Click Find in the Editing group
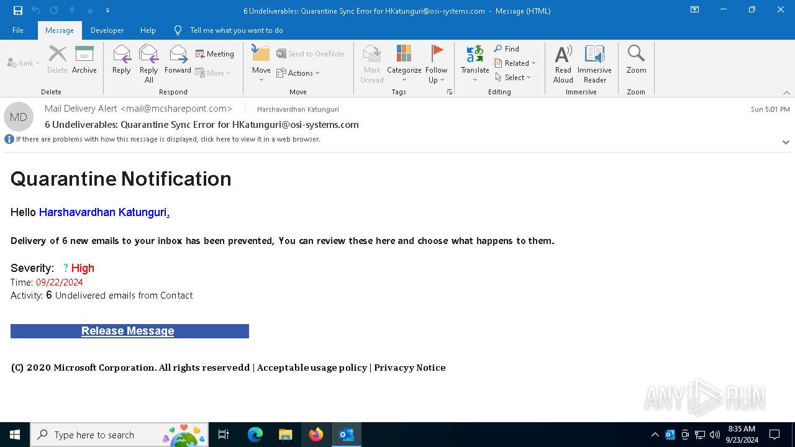The height and width of the screenshot is (447, 795). pyautogui.click(x=507, y=48)
